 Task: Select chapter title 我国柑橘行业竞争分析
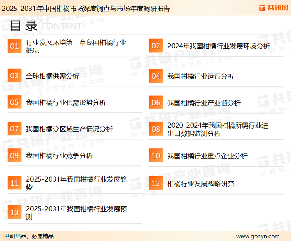pos(59,155)
